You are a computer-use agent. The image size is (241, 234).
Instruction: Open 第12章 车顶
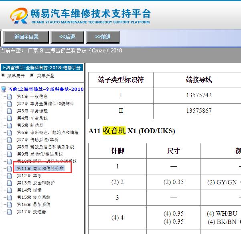coord(29,176)
